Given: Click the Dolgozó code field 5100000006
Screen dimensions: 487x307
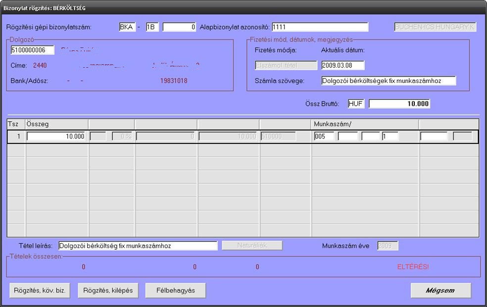Looking at the screenshot, I should 32,50.
